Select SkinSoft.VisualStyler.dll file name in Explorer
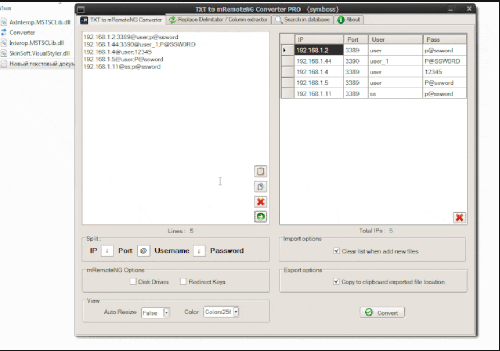This screenshot has width=500, height=351. click(x=39, y=53)
